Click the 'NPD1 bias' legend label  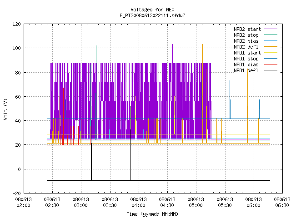pos(246,64)
